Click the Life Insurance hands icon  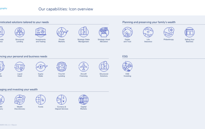point(148,32)
